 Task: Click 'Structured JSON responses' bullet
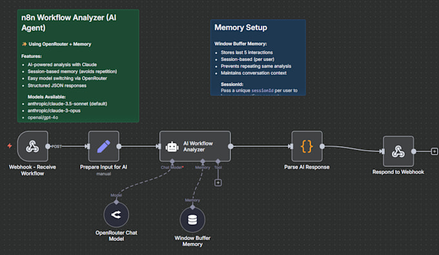(x=57, y=86)
